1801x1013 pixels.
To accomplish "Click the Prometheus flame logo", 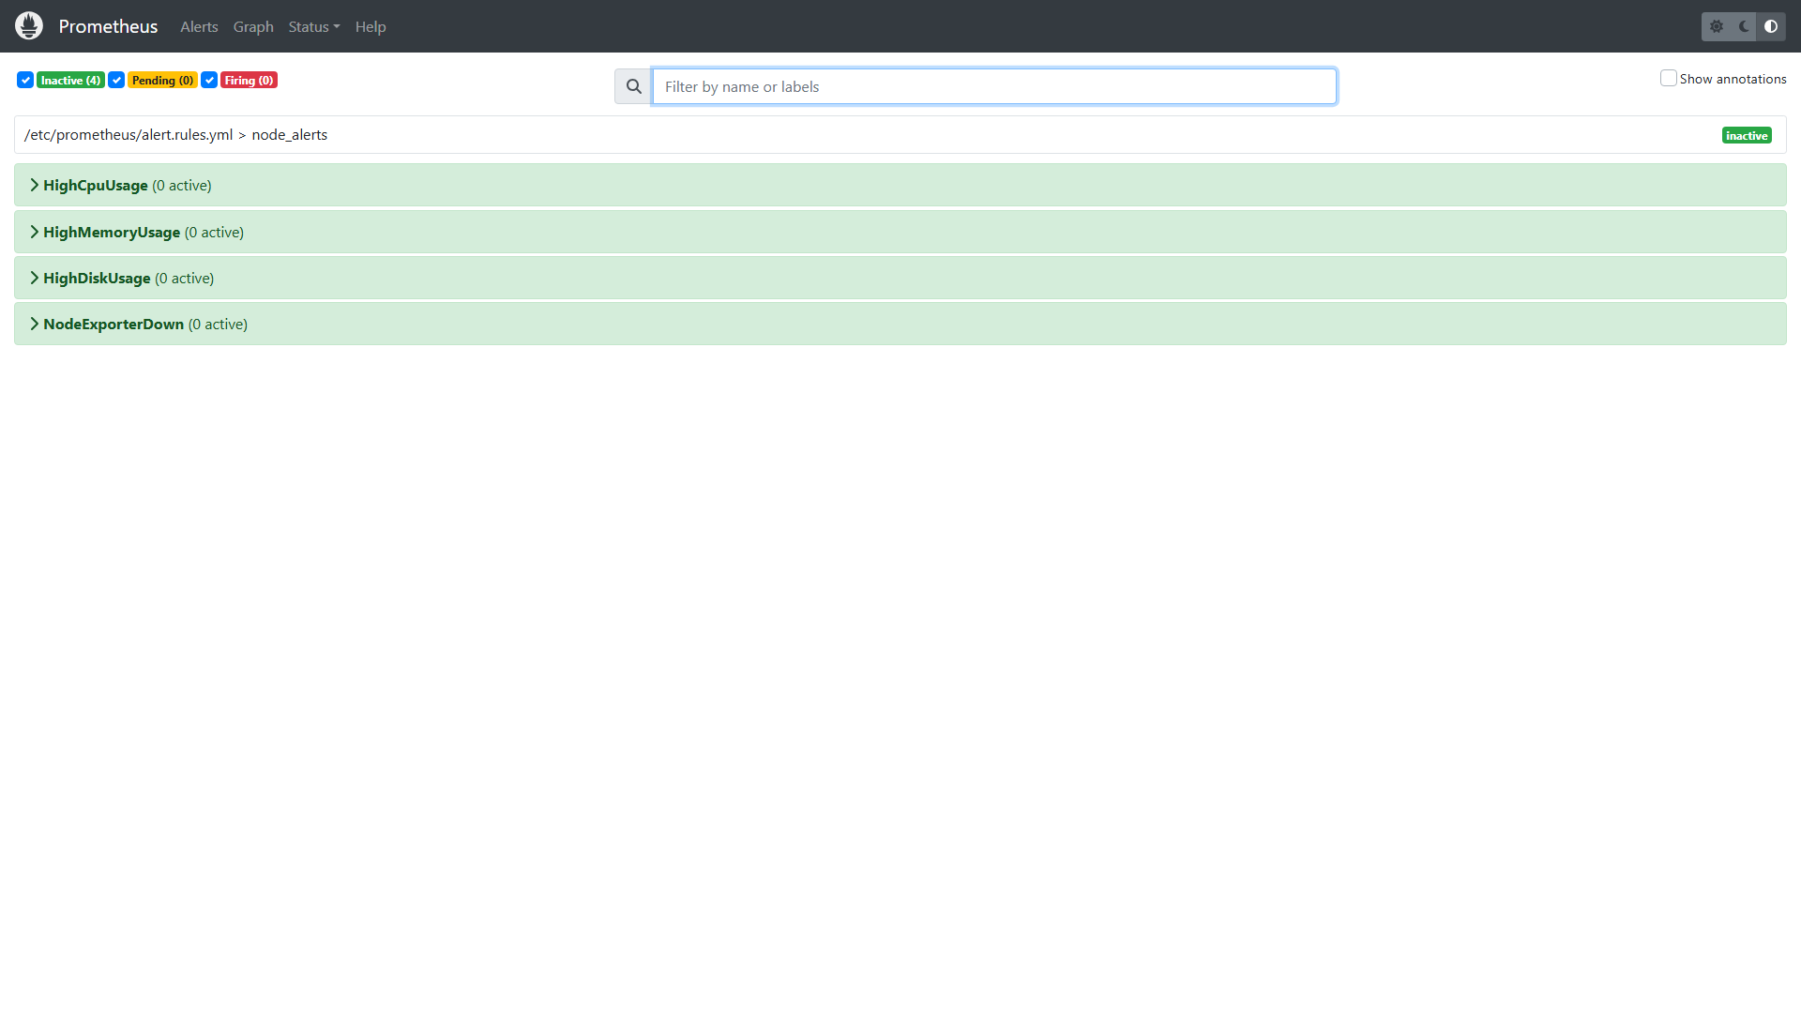I will coord(29,26).
